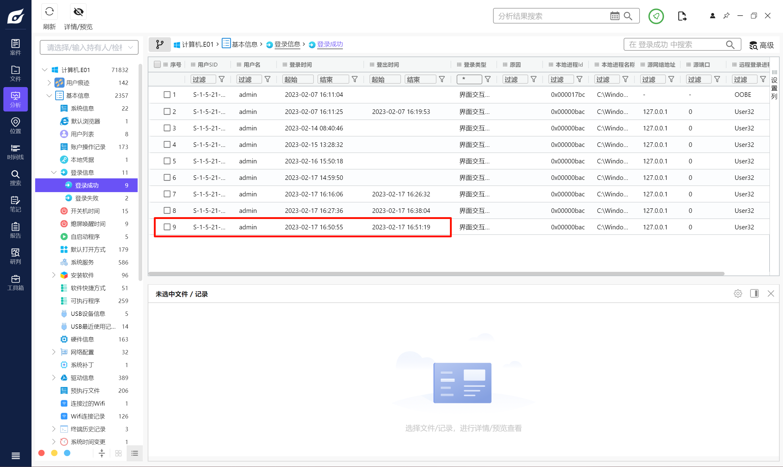
Task: Click the detail panel settings gear
Action: click(x=738, y=293)
